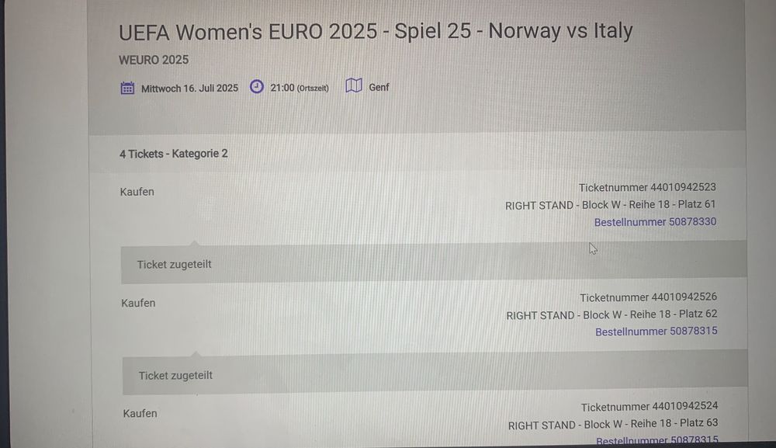This screenshot has height=448, width=776.
Task: Click the clock icon next to 21:00
Action: (256, 87)
